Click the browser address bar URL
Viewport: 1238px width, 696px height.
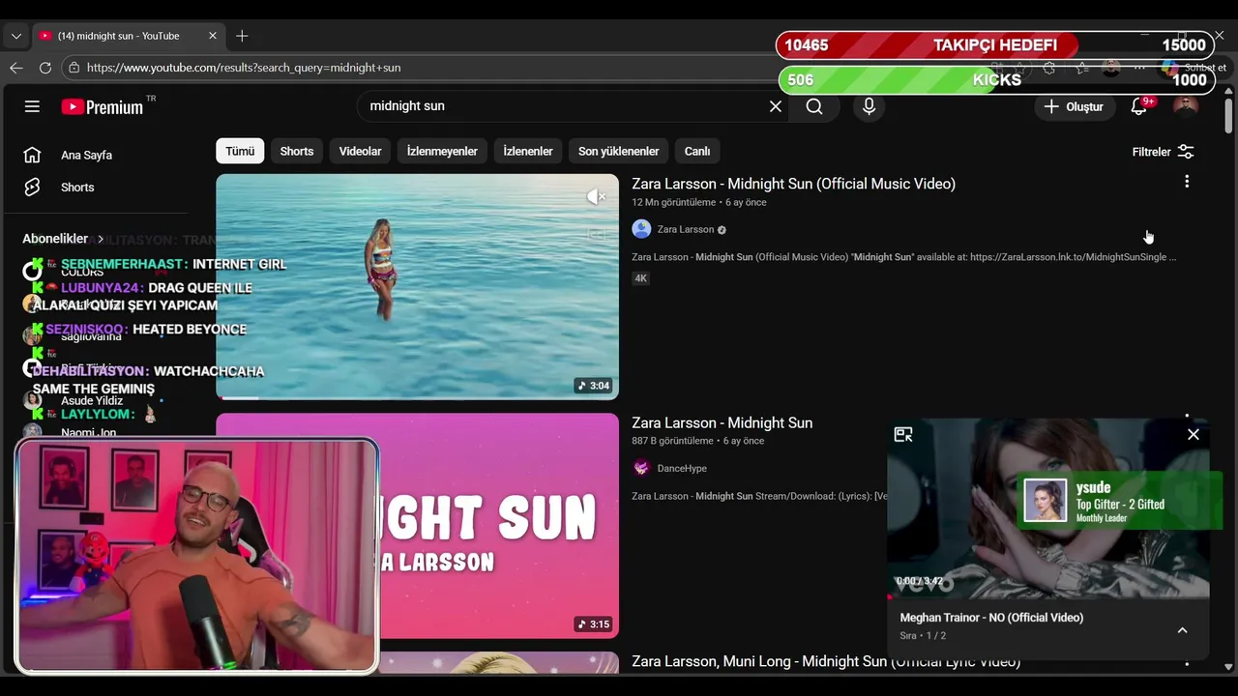tap(244, 68)
